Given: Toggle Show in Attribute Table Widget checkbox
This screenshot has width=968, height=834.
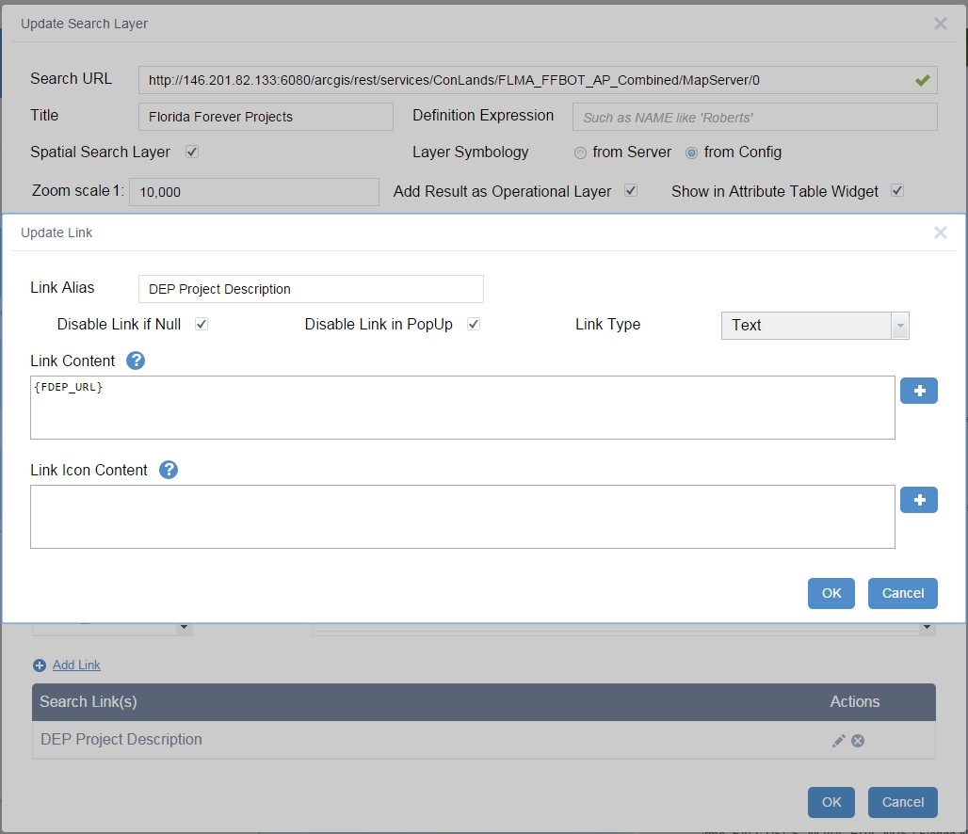Looking at the screenshot, I should (897, 191).
